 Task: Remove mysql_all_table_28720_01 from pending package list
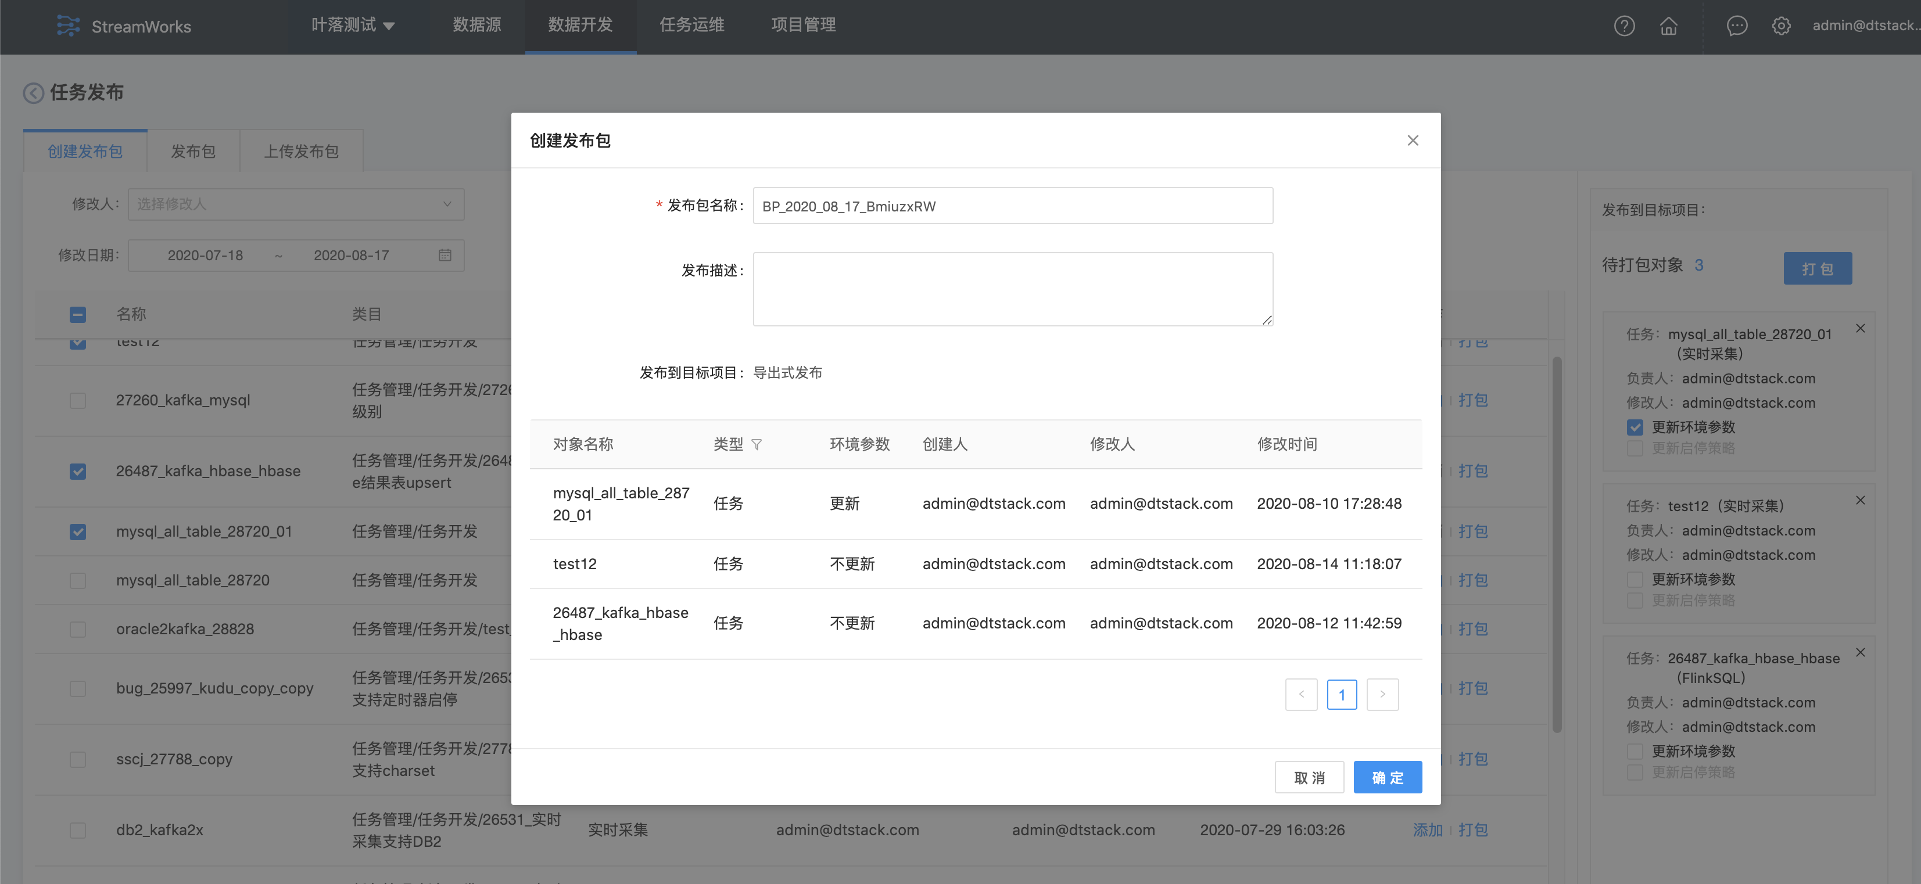click(x=1861, y=328)
